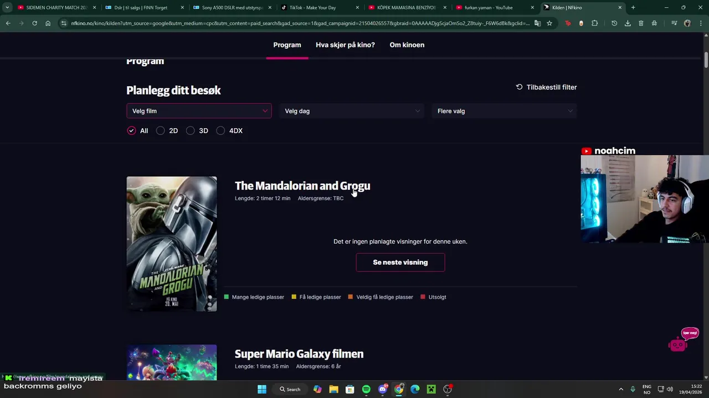Open File Explorer from the taskbar
Viewport: 709px width, 398px height.
click(333, 389)
